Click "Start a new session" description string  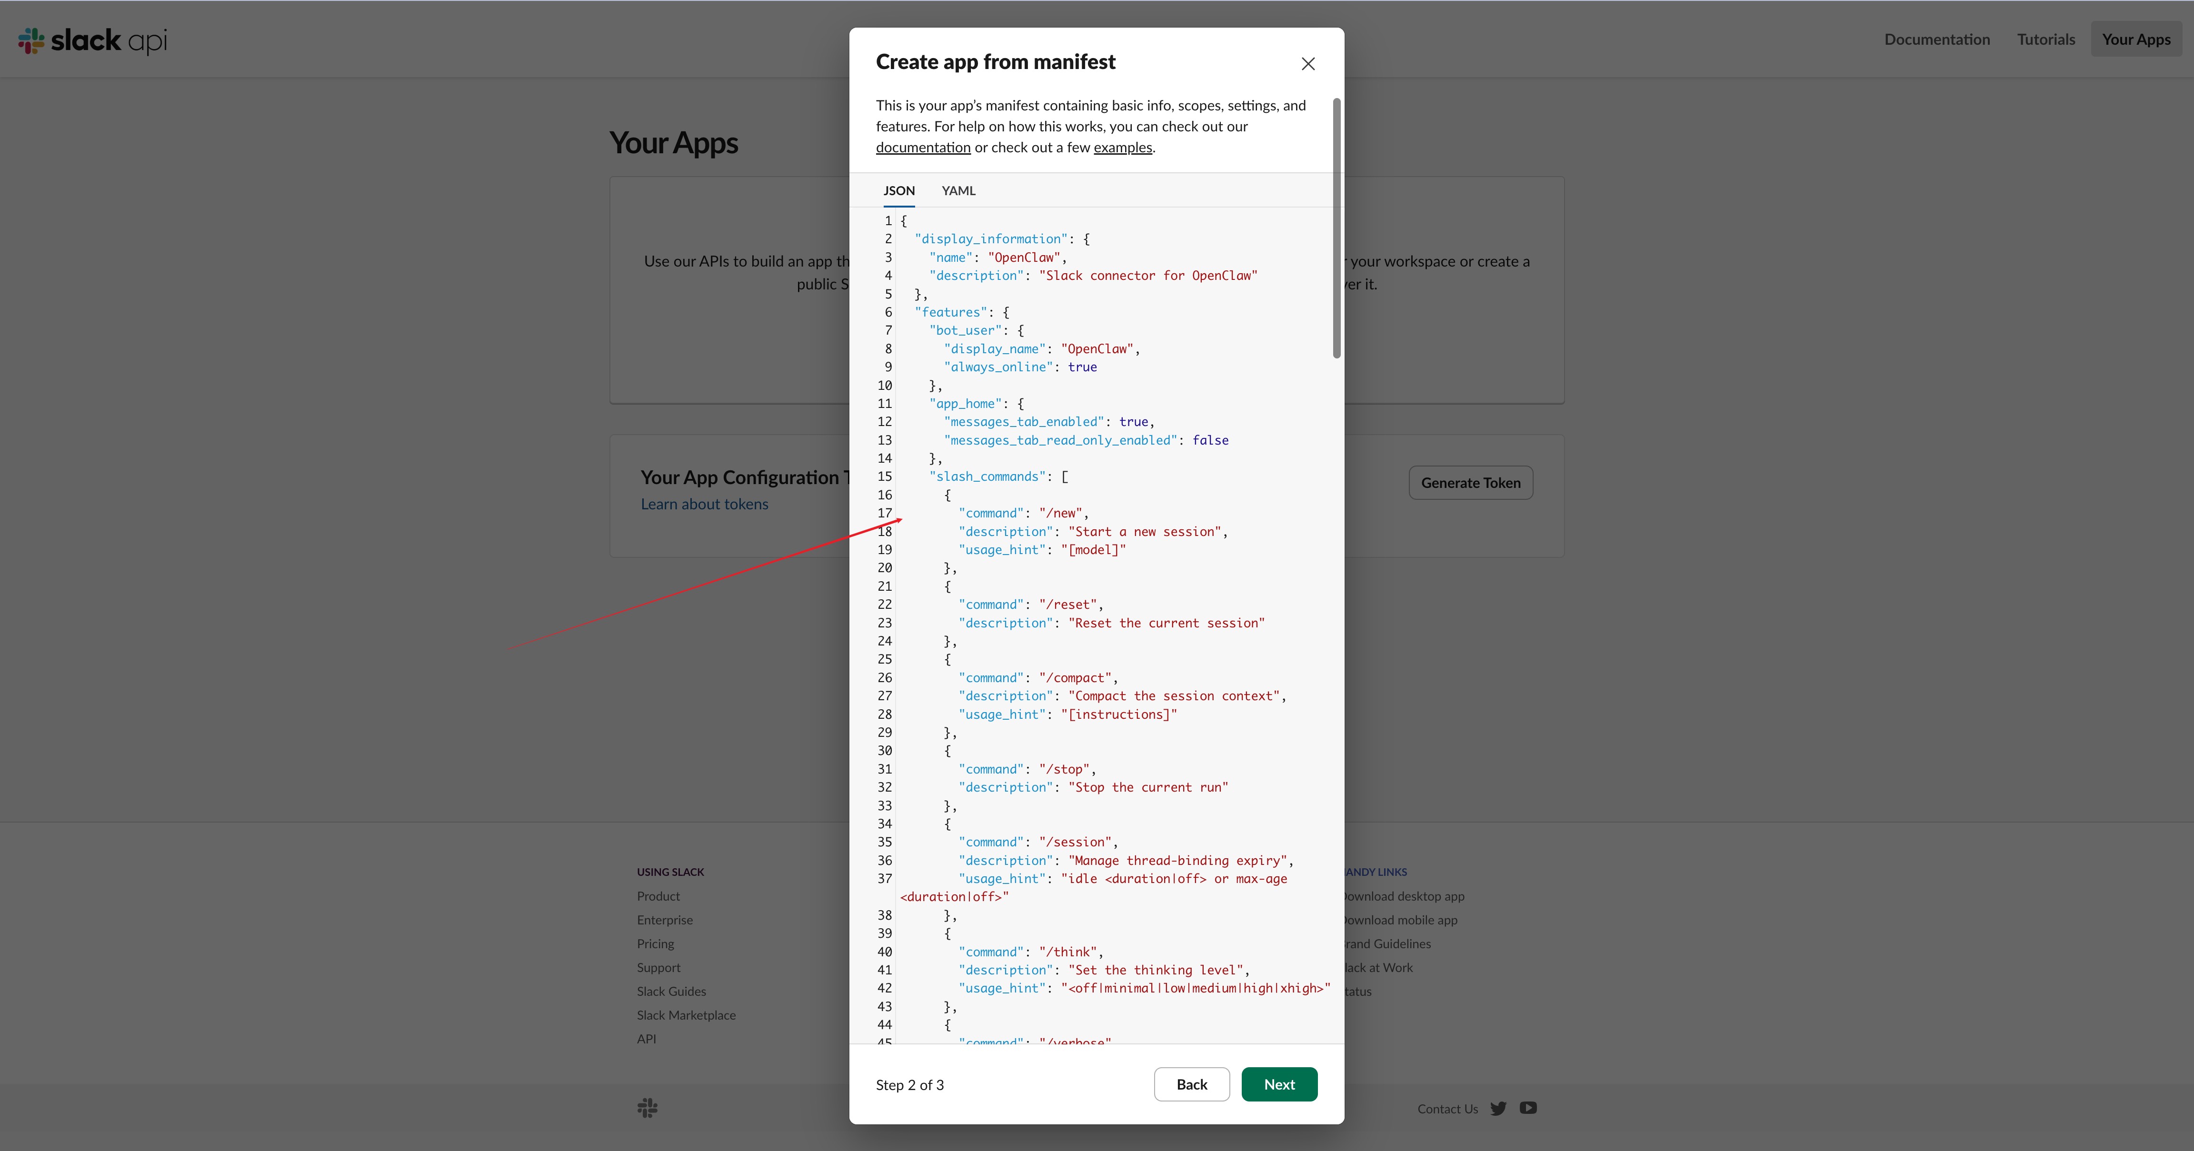(x=1145, y=532)
